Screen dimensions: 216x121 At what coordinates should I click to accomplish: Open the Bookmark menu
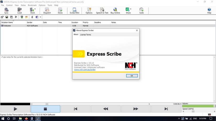click(x=32, y=5)
